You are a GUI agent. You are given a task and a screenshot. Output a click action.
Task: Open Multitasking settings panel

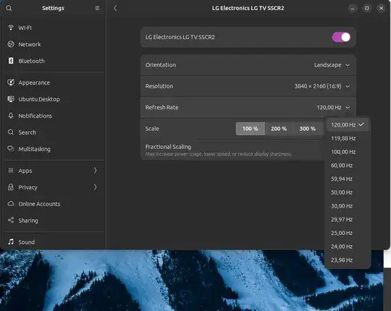coord(54,149)
